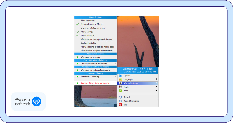The width and height of the screenshot is (233, 123).
Task: Expand Automatic Cleaning submenu arrow
Action: [115, 77]
